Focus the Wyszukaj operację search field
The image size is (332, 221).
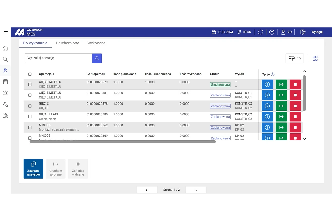[x=58, y=58]
